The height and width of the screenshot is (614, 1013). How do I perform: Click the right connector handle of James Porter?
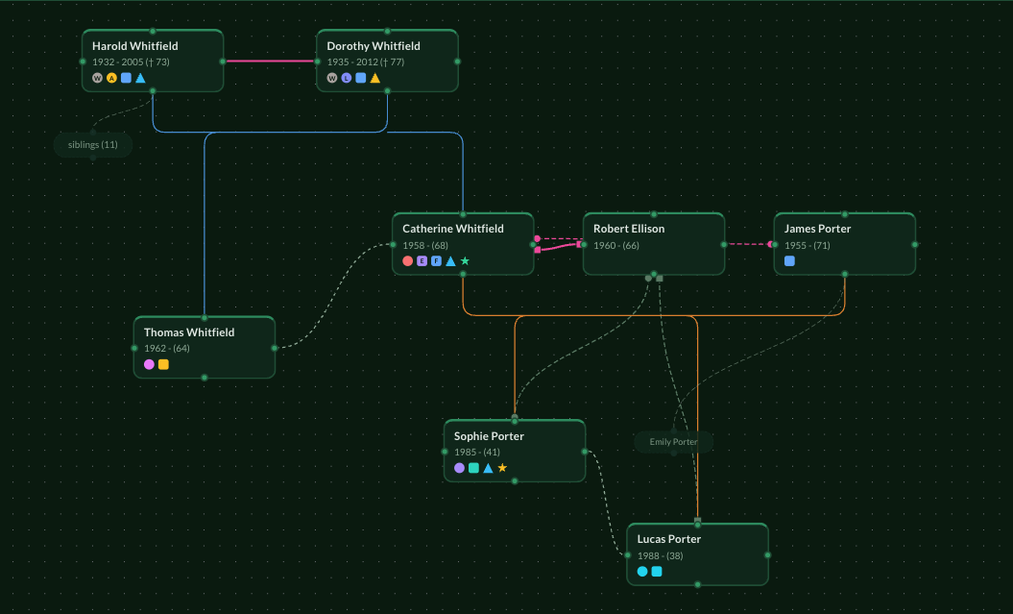(915, 244)
